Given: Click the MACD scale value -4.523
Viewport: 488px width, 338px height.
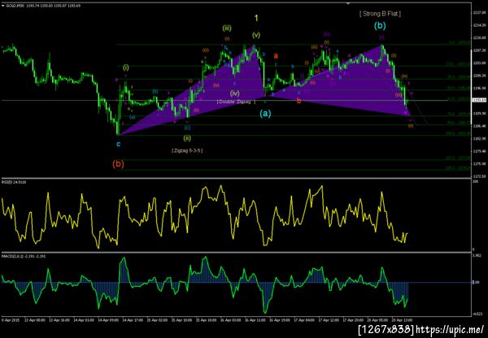Looking at the screenshot, I should [477, 314].
